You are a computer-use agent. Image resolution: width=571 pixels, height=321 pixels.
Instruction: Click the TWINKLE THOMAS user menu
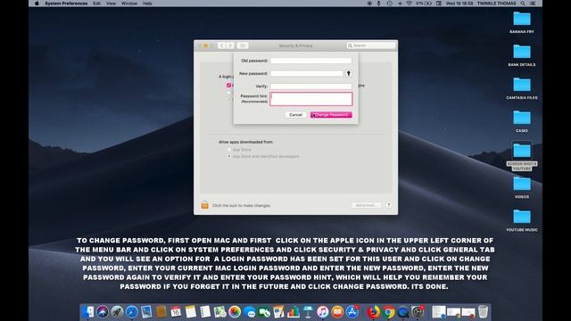coord(497,4)
